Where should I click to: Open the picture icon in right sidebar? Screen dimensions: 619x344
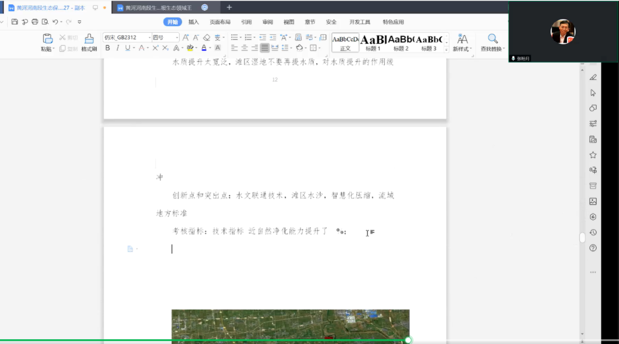coord(593,202)
